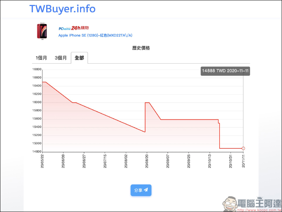282x212 pixels.
Task: Open the TWBuyer.info site title
Action: [x=62, y=9]
